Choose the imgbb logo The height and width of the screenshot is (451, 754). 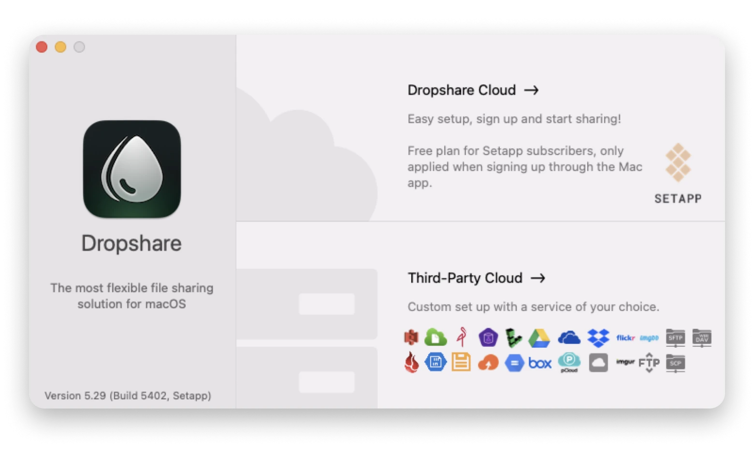(649, 338)
